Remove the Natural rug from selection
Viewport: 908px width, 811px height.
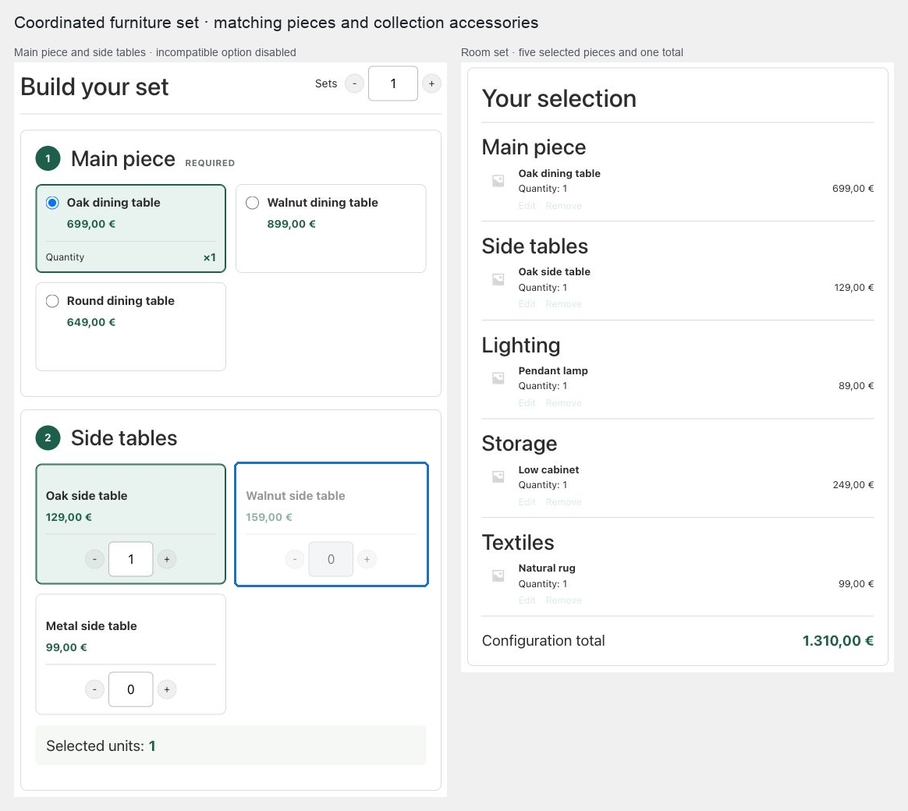563,600
